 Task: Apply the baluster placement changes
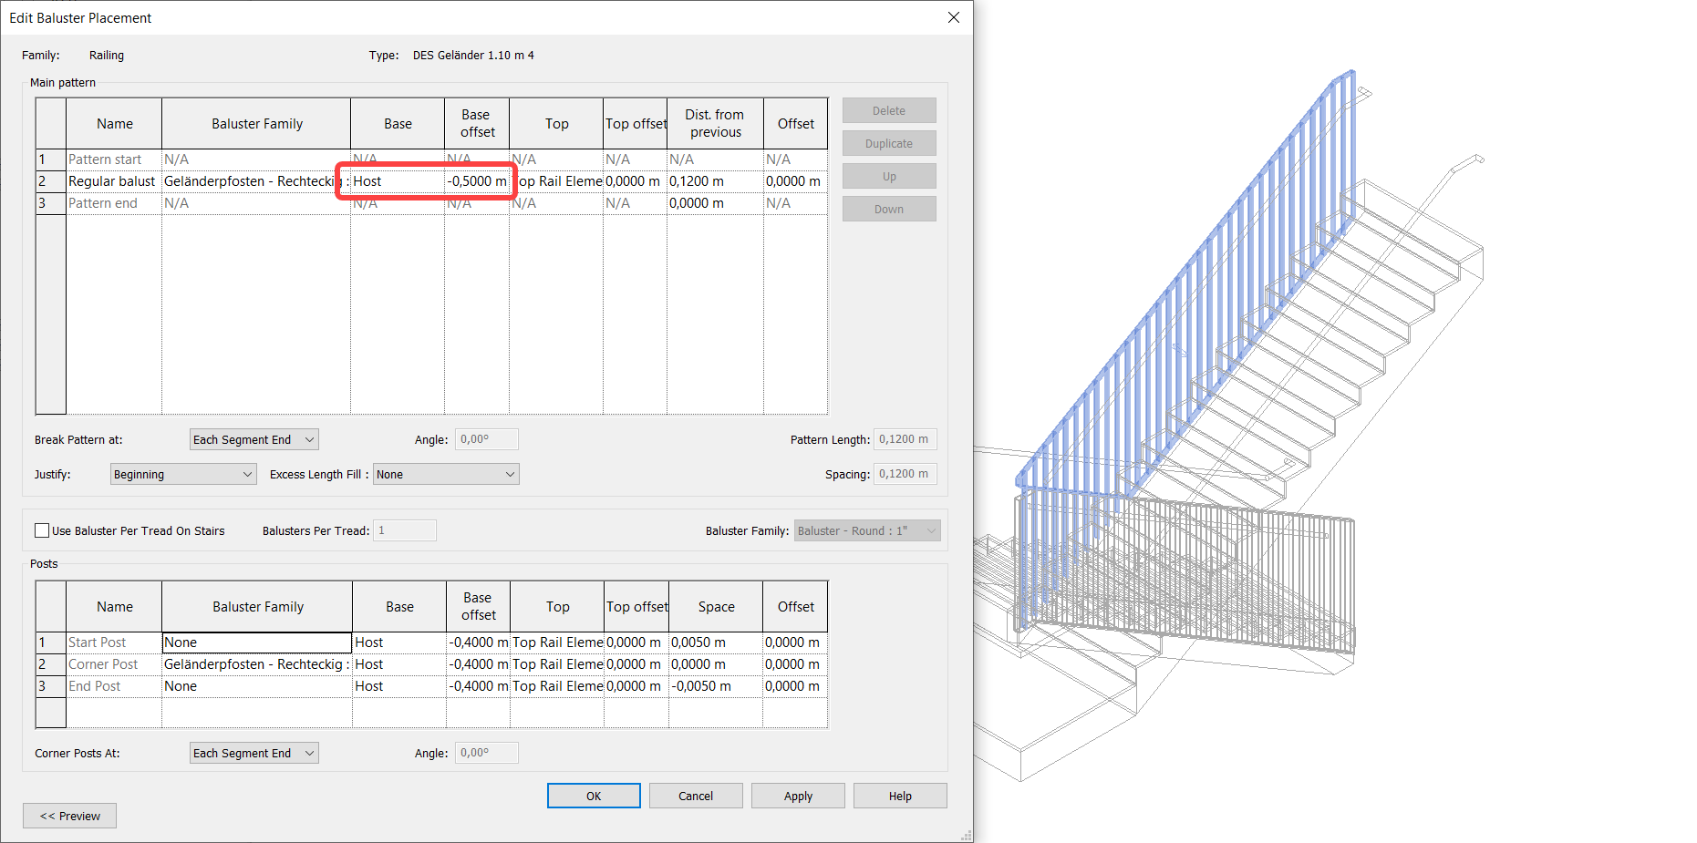coord(797,795)
